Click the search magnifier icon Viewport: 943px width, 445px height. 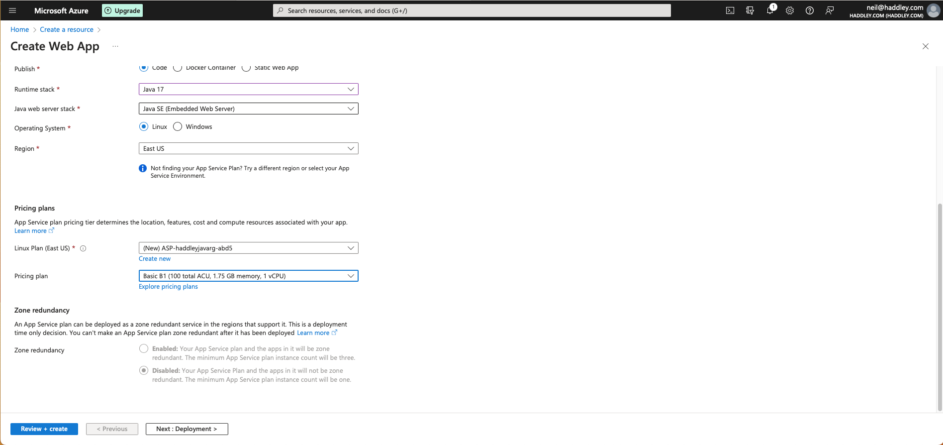281,10
